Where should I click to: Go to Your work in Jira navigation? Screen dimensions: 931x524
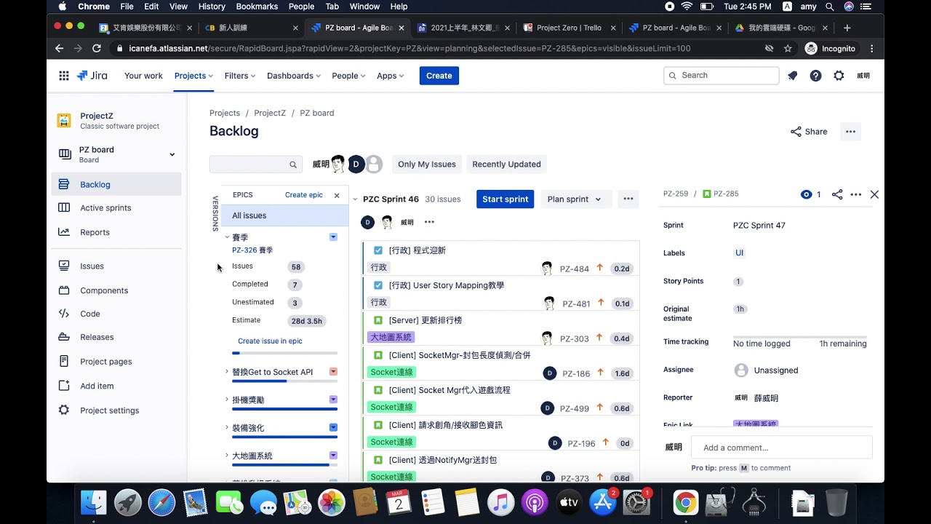pyautogui.click(x=143, y=76)
